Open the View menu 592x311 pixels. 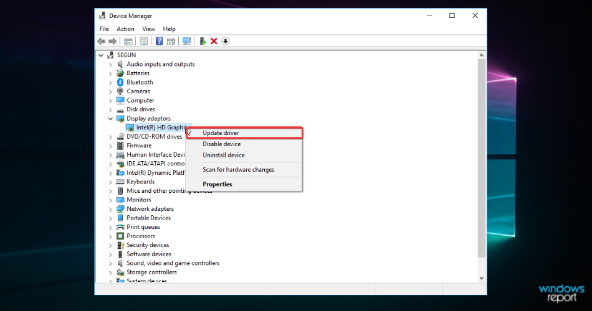point(148,29)
